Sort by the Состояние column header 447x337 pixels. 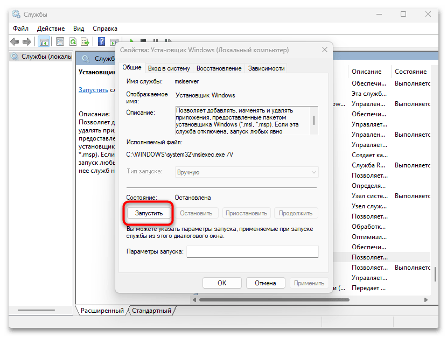tap(410, 72)
